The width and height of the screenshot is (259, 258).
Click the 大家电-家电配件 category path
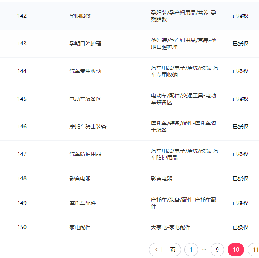click(170, 227)
